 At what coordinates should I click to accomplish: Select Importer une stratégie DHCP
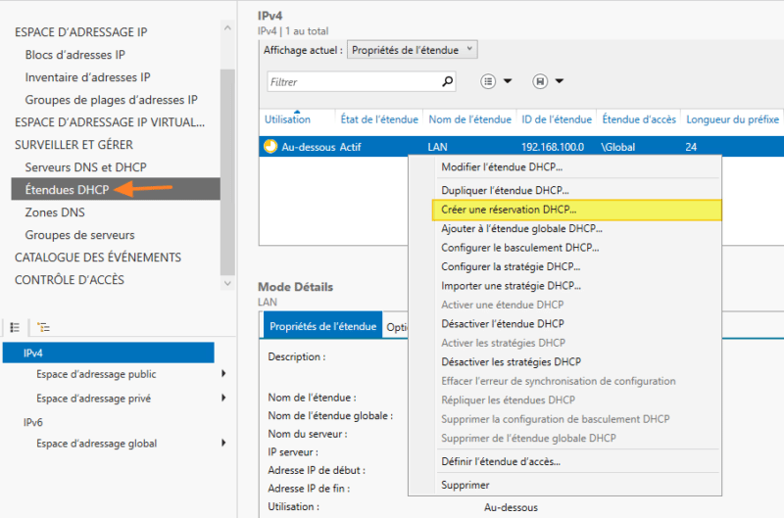point(511,286)
